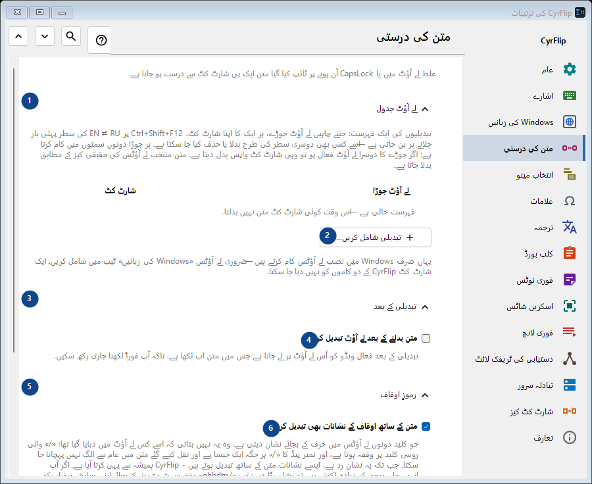Viewport: 592px width, 484px height.
Task: Open the تبادلہ سرور tab
Action: (x=524, y=385)
